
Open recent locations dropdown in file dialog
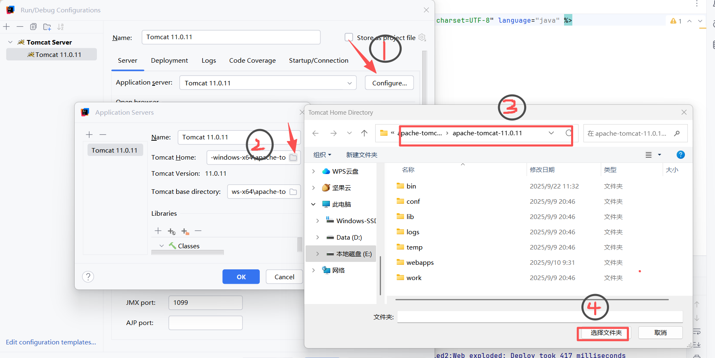[x=349, y=133]
